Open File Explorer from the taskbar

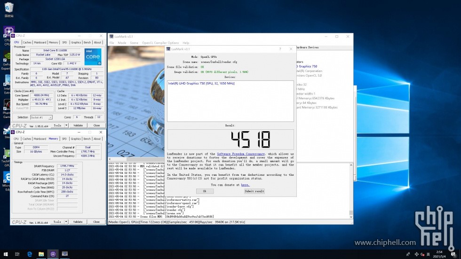coord(41,254)
